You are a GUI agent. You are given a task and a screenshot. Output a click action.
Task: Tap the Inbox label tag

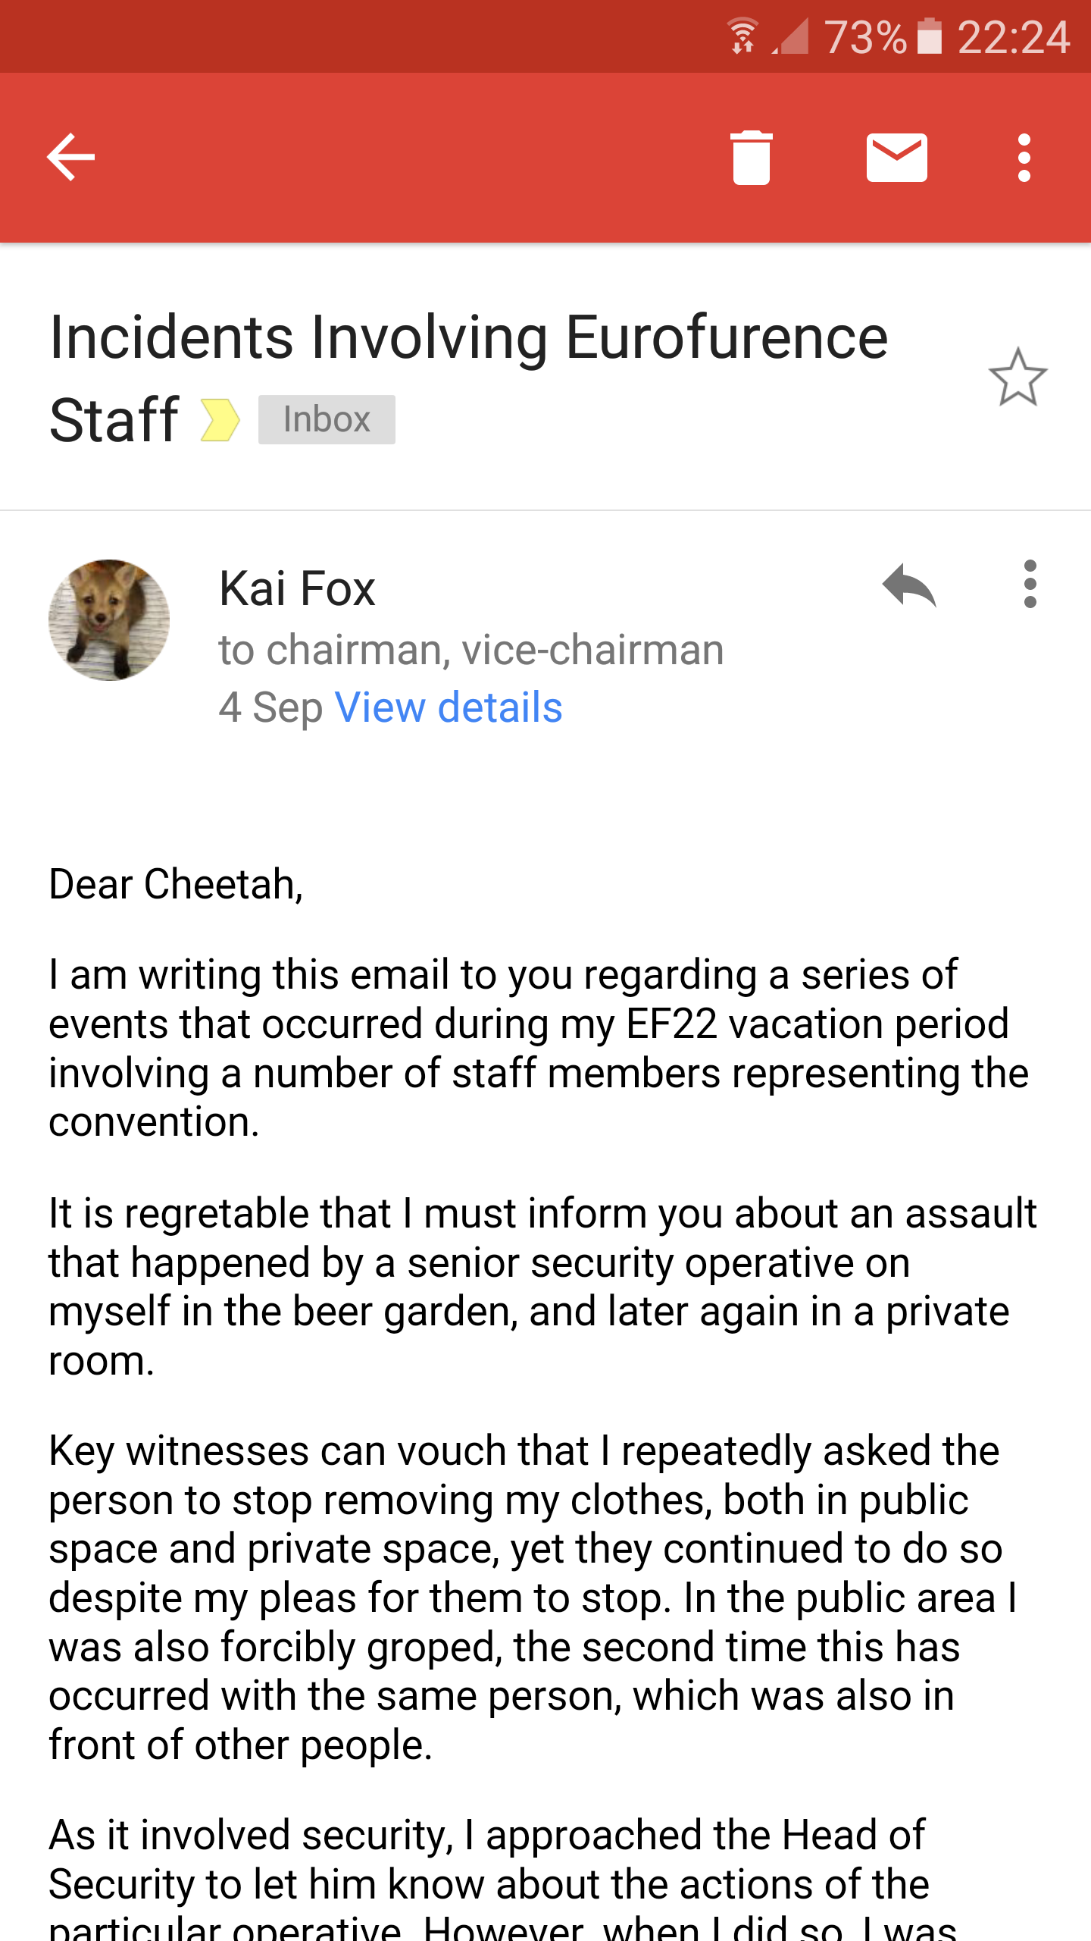[x=327, y=420]
